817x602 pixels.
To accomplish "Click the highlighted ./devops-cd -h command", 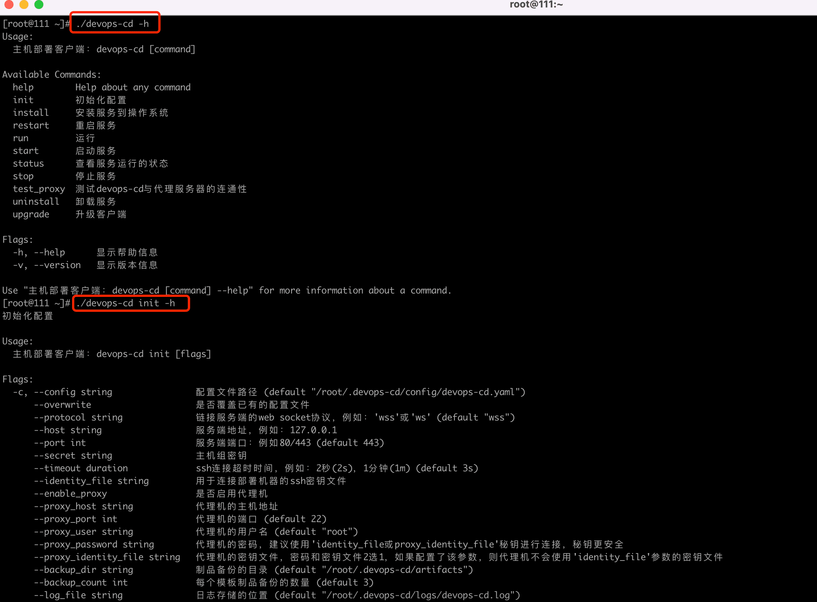I will pyautogui.click(x=112, y=24).
